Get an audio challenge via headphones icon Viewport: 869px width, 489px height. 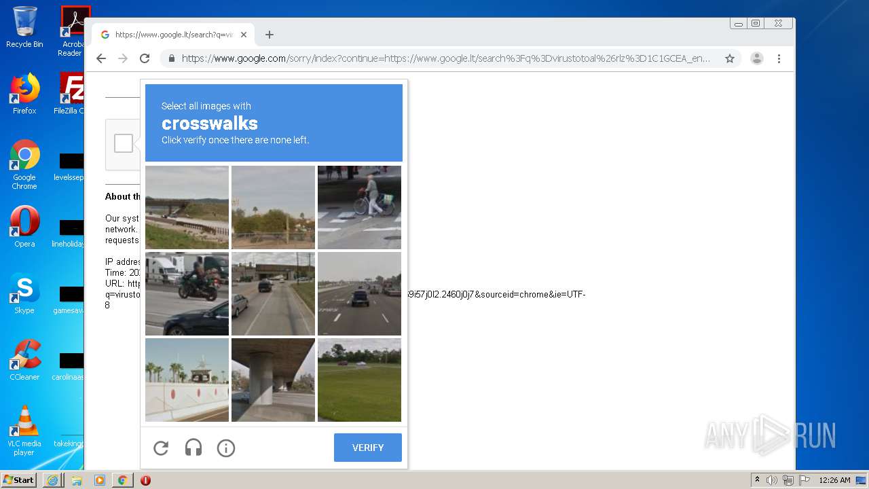(193, 448)
